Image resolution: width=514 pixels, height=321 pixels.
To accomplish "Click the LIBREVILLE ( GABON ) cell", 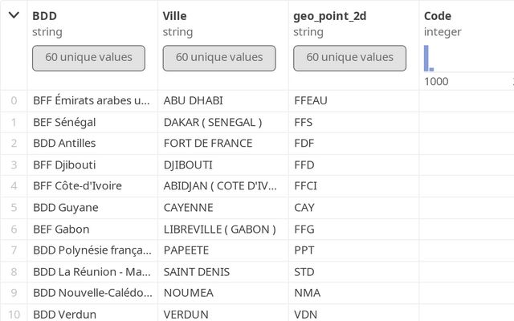I will [x=223, y=230].
